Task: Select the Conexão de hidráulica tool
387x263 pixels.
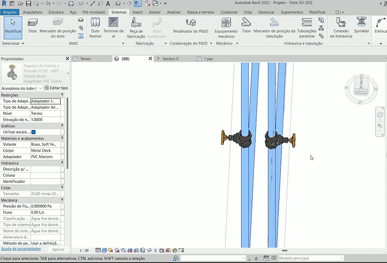Action: [341, 27]
